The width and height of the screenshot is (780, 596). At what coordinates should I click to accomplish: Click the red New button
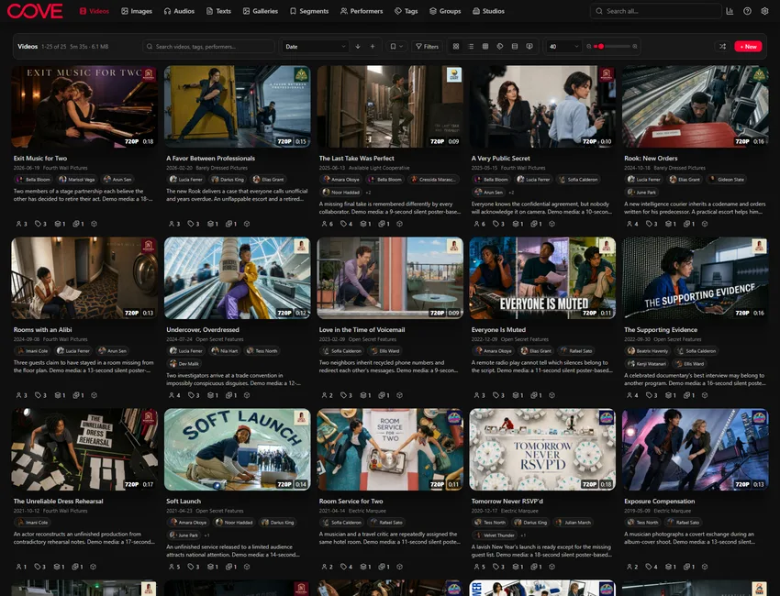click(x=748, y=46)
